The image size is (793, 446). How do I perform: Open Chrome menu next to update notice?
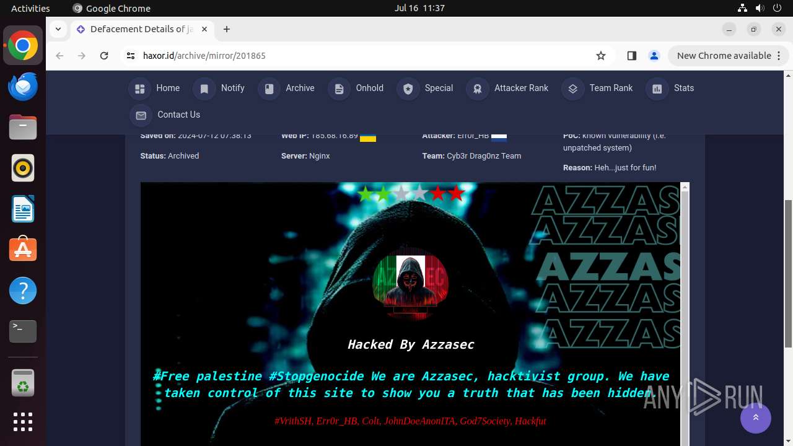[779, 56]
